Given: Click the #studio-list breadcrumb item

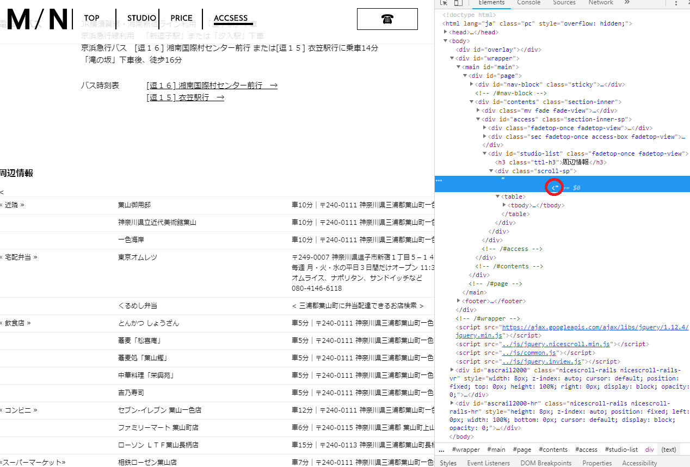Looking at the screenshot, I should (x=621, y=449).
